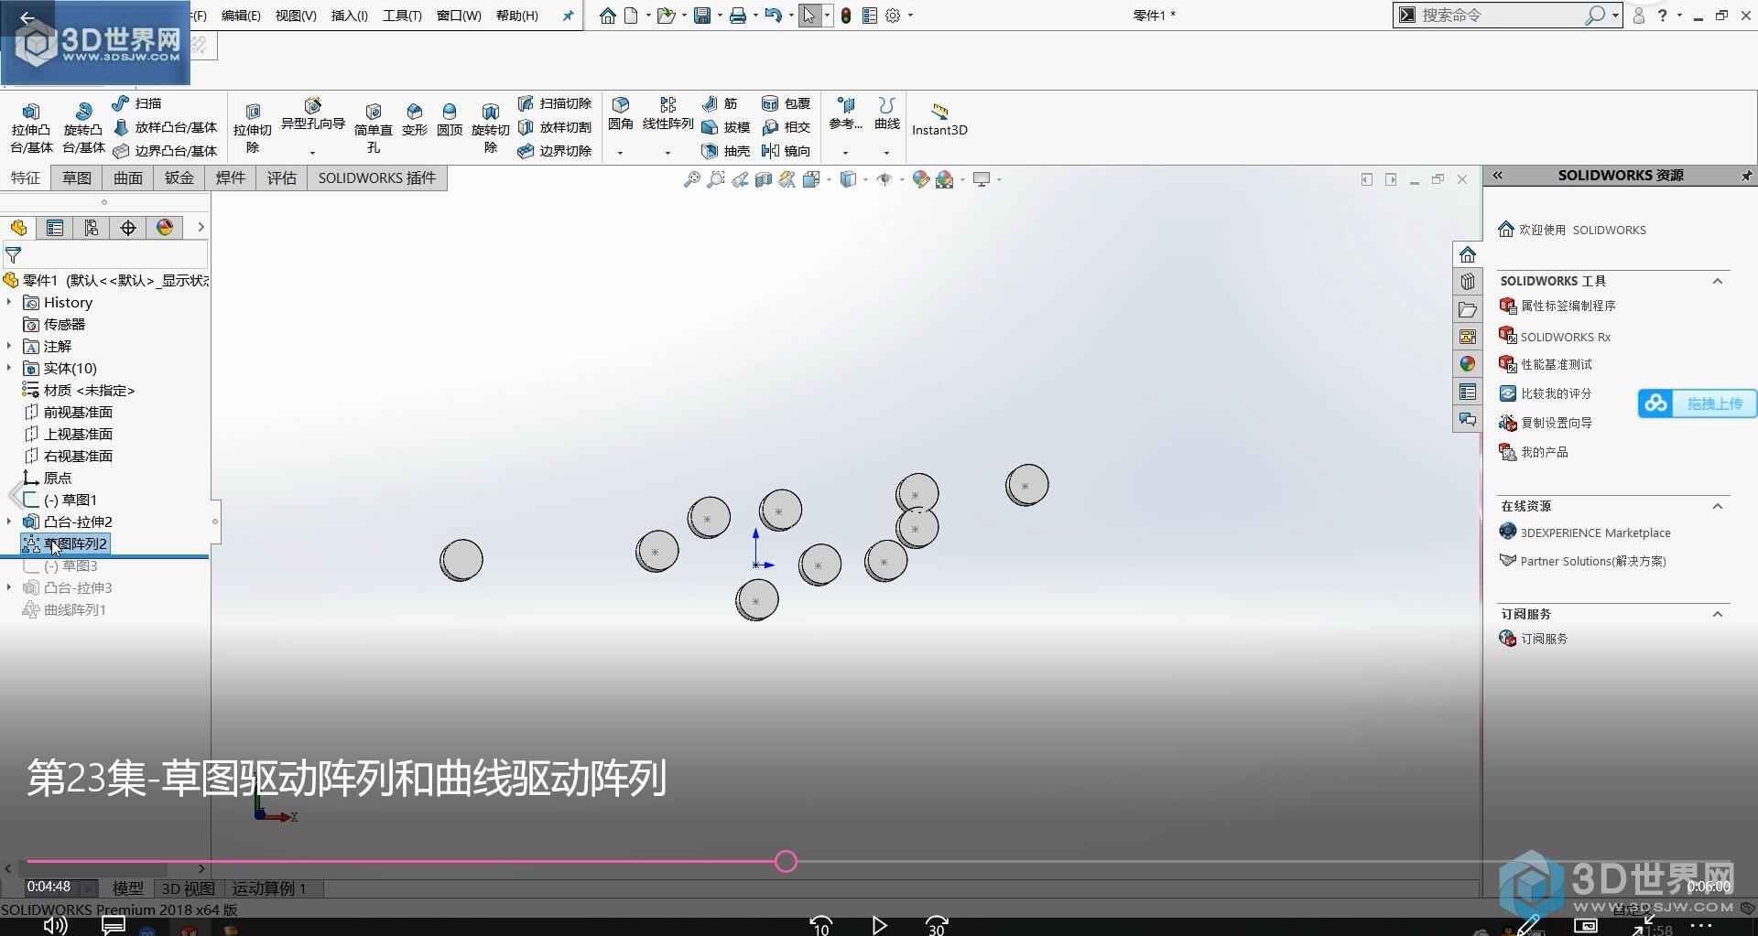Click the Linear Pattern (线性阵列) tool

[667, 114]
